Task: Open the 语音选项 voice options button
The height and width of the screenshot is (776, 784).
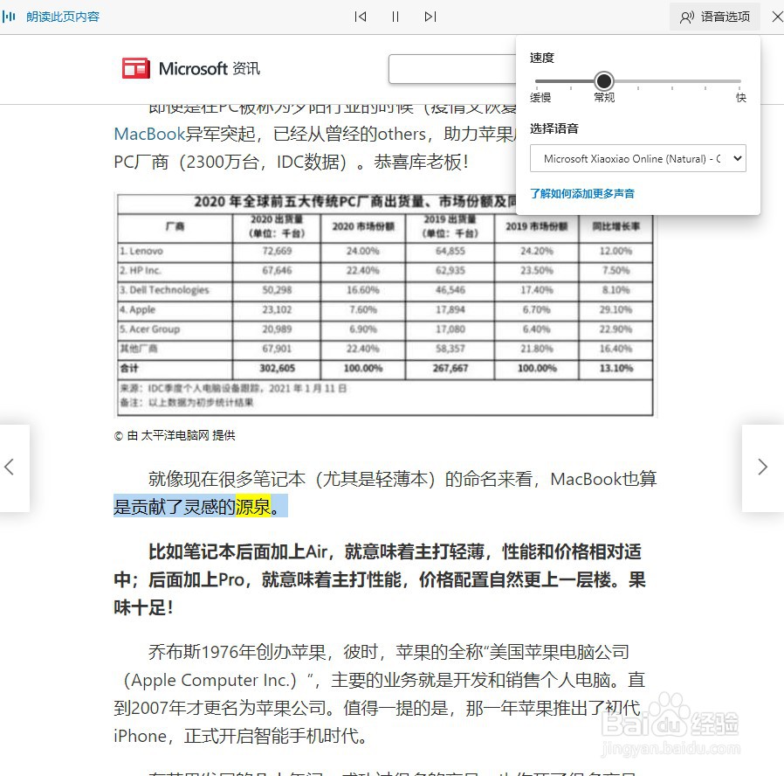Action: tap(715, 17)
